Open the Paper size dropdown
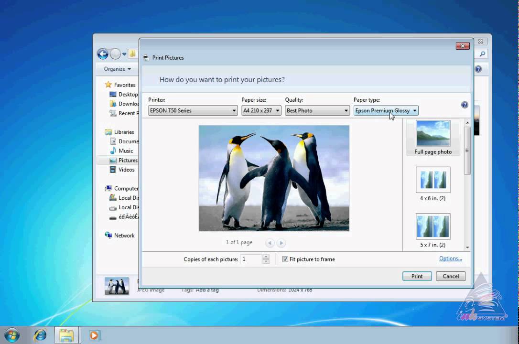519x344 pixels. click(x=261, y=110)
